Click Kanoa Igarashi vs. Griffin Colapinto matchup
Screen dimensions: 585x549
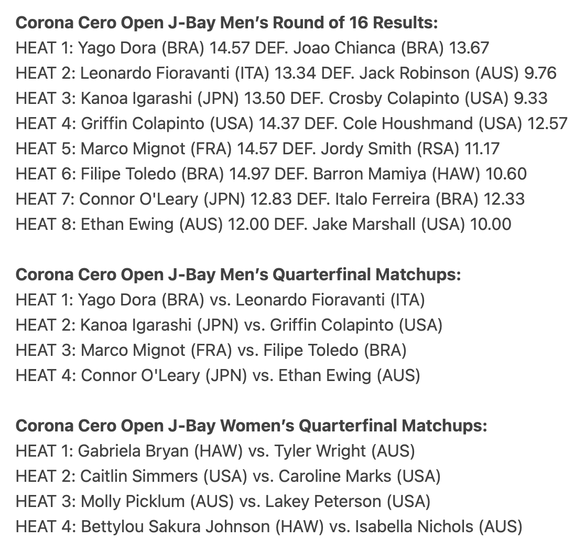(x=229, y=325)
